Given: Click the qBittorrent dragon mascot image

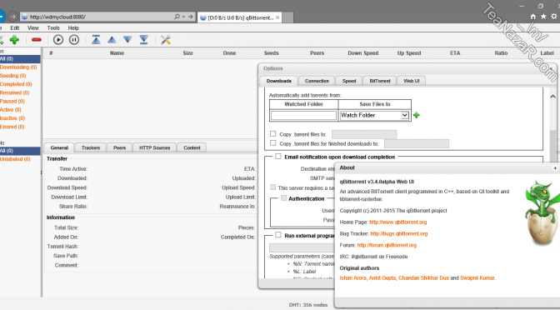Looking at the screenshot, I should (x=542, y=212).
